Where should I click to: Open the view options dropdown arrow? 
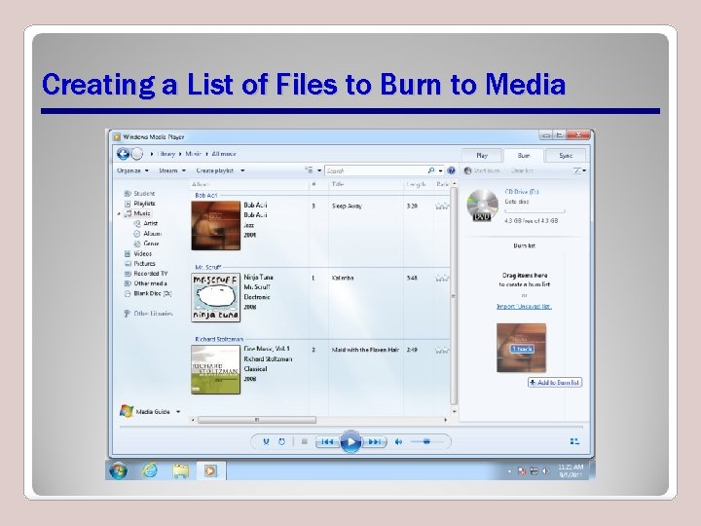pyautogui.click(x=319, y=170)
